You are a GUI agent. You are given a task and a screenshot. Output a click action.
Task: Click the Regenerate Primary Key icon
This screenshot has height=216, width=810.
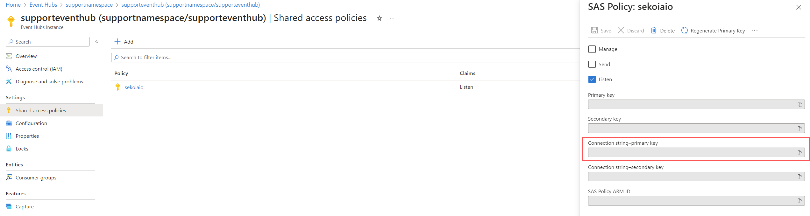(684, 31)
